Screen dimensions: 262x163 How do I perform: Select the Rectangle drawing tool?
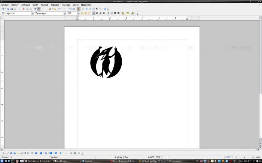click(x=11, y=153)
